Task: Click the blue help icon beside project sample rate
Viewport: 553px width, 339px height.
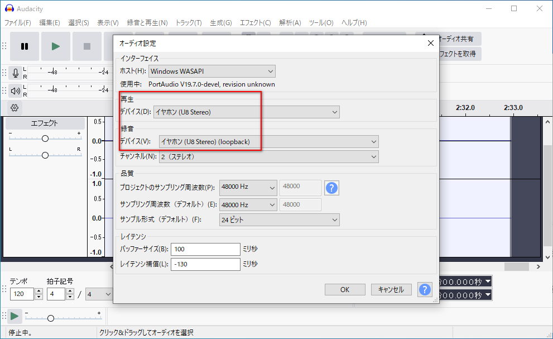Action: tap(331, 188)
